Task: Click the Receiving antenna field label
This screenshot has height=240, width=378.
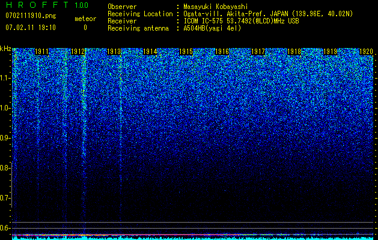Action: click(138, 28)
